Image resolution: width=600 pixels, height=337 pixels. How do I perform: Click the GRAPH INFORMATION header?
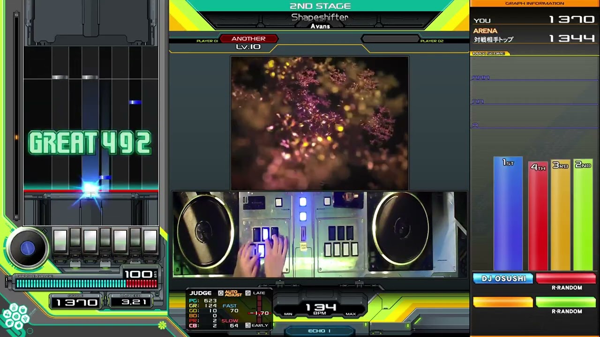click(x=534, y=3)
